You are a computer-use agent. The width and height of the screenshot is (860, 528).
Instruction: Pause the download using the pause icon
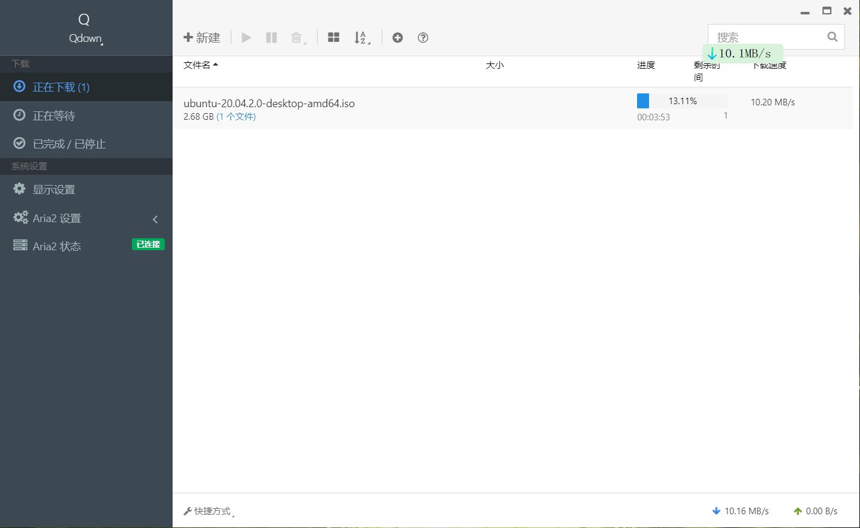point(271,37)
